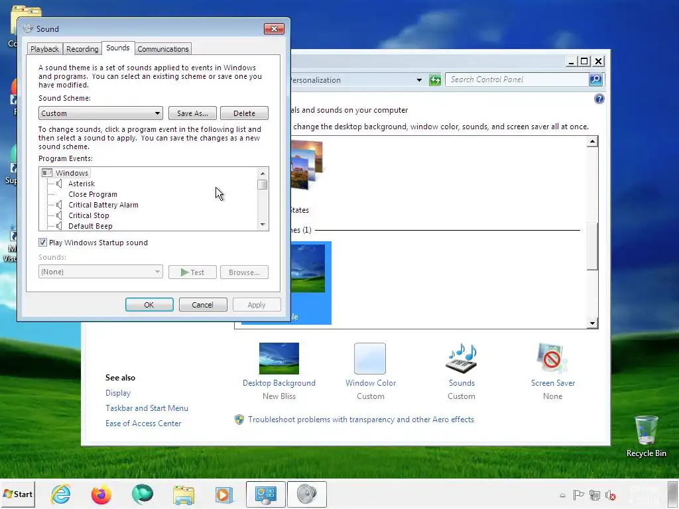Launch Firefox from the taskbar
Screen dimensions: 679x509
101,494
